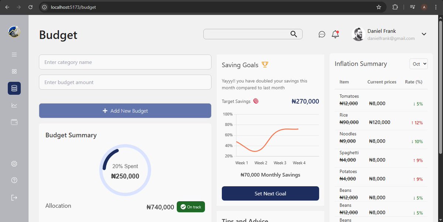The width and height of the screenshot is (443, 222).
Task: Open notifications bell icon
Action: (335, 34)
